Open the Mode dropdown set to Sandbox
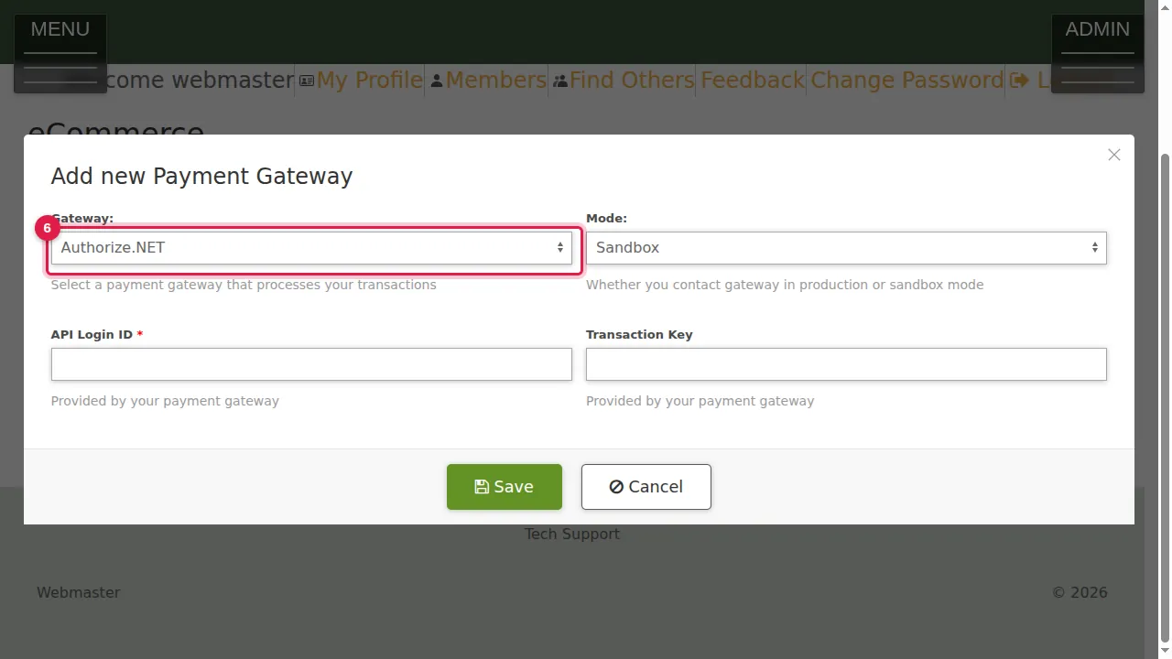This screenshot has height=659, width=1172. [x=846, y=248]
